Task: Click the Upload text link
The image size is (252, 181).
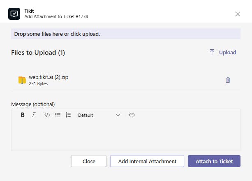Action: click(227, 52)
